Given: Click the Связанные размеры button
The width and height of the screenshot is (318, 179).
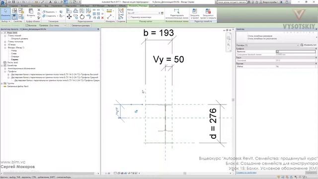Looking at the screenshot, I should pyautogui.click(x=80, y=25).
